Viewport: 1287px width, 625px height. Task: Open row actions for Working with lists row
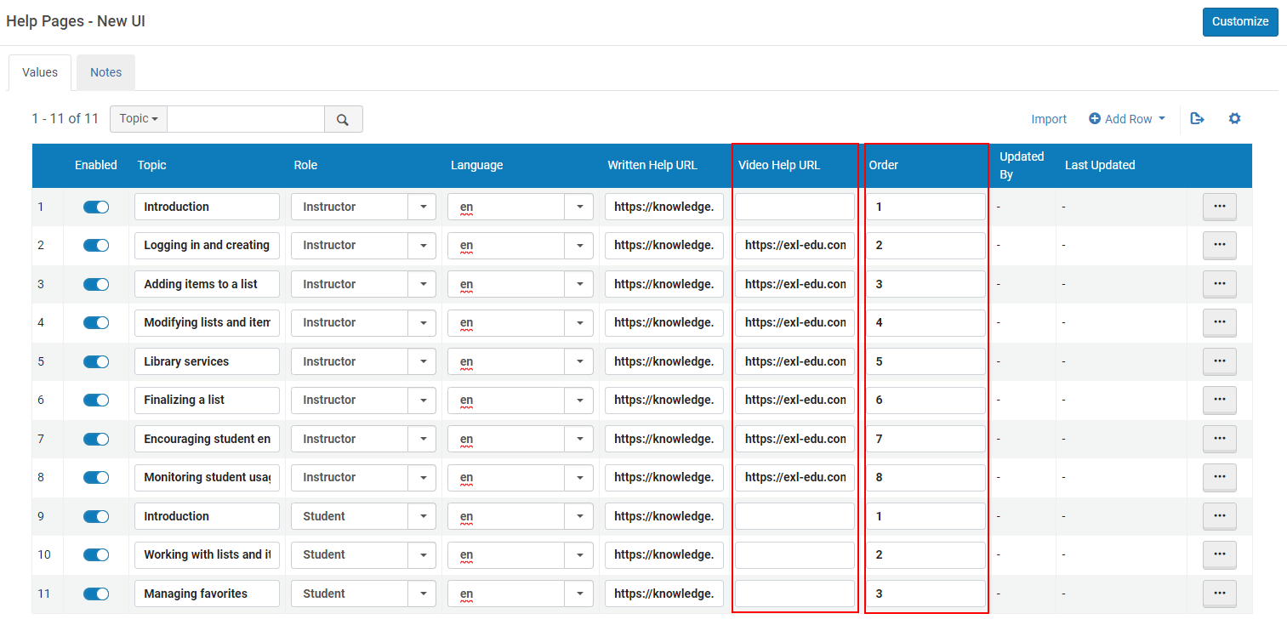tap(1219, 555)
